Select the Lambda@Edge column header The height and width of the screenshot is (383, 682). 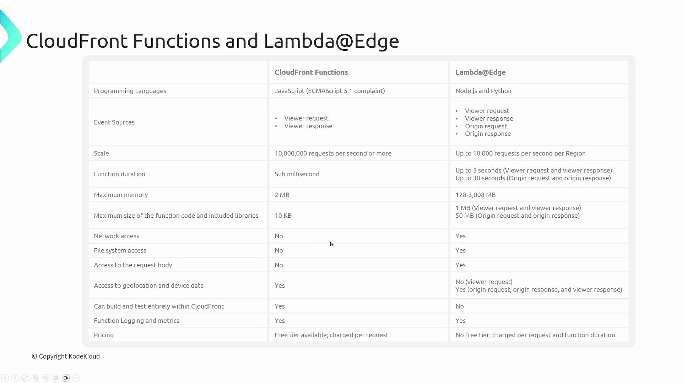pos(480,72)
